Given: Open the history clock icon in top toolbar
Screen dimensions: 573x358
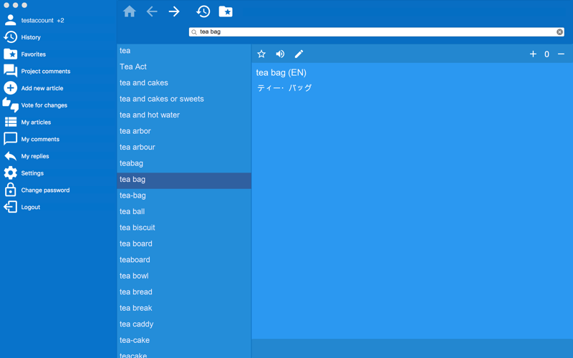Looking at the screenshot, I should click(x=203, y=11).
